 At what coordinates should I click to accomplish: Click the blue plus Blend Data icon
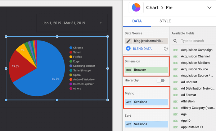click(x=128, y=48)
